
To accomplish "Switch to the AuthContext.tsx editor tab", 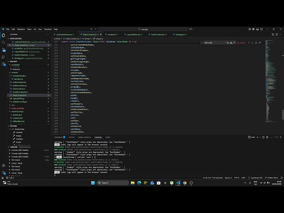I will [159, 35].
